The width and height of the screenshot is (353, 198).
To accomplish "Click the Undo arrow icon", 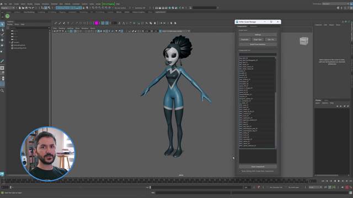I will tap(29, 8).
